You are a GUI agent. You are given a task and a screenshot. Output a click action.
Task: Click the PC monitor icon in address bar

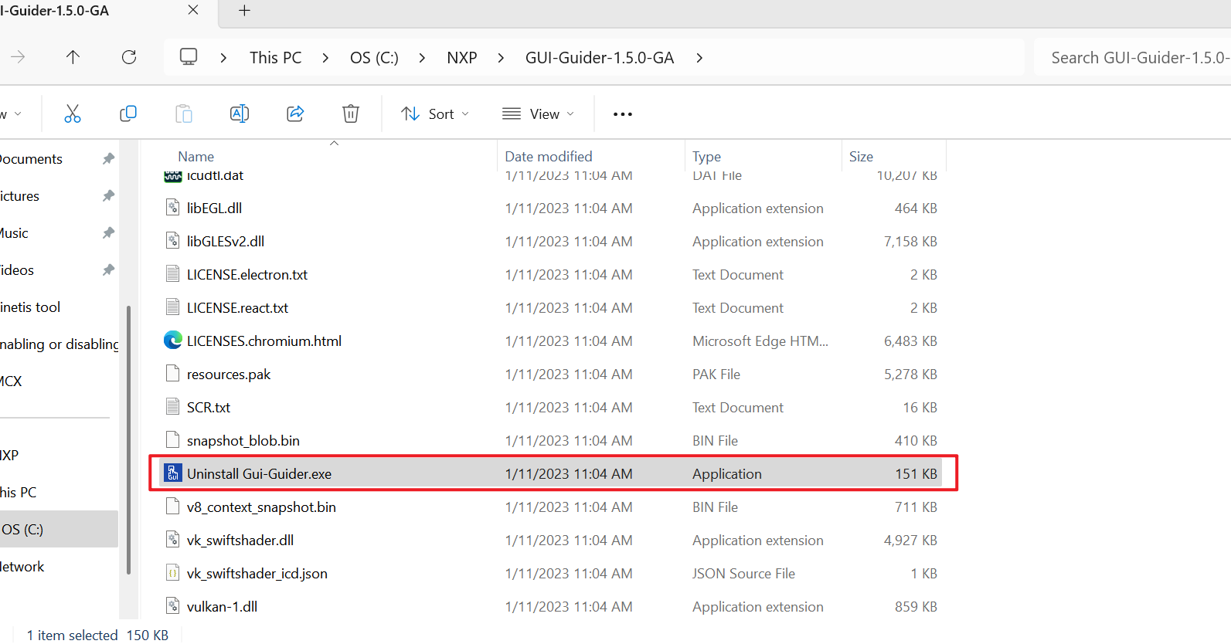[x=189, y=57]
